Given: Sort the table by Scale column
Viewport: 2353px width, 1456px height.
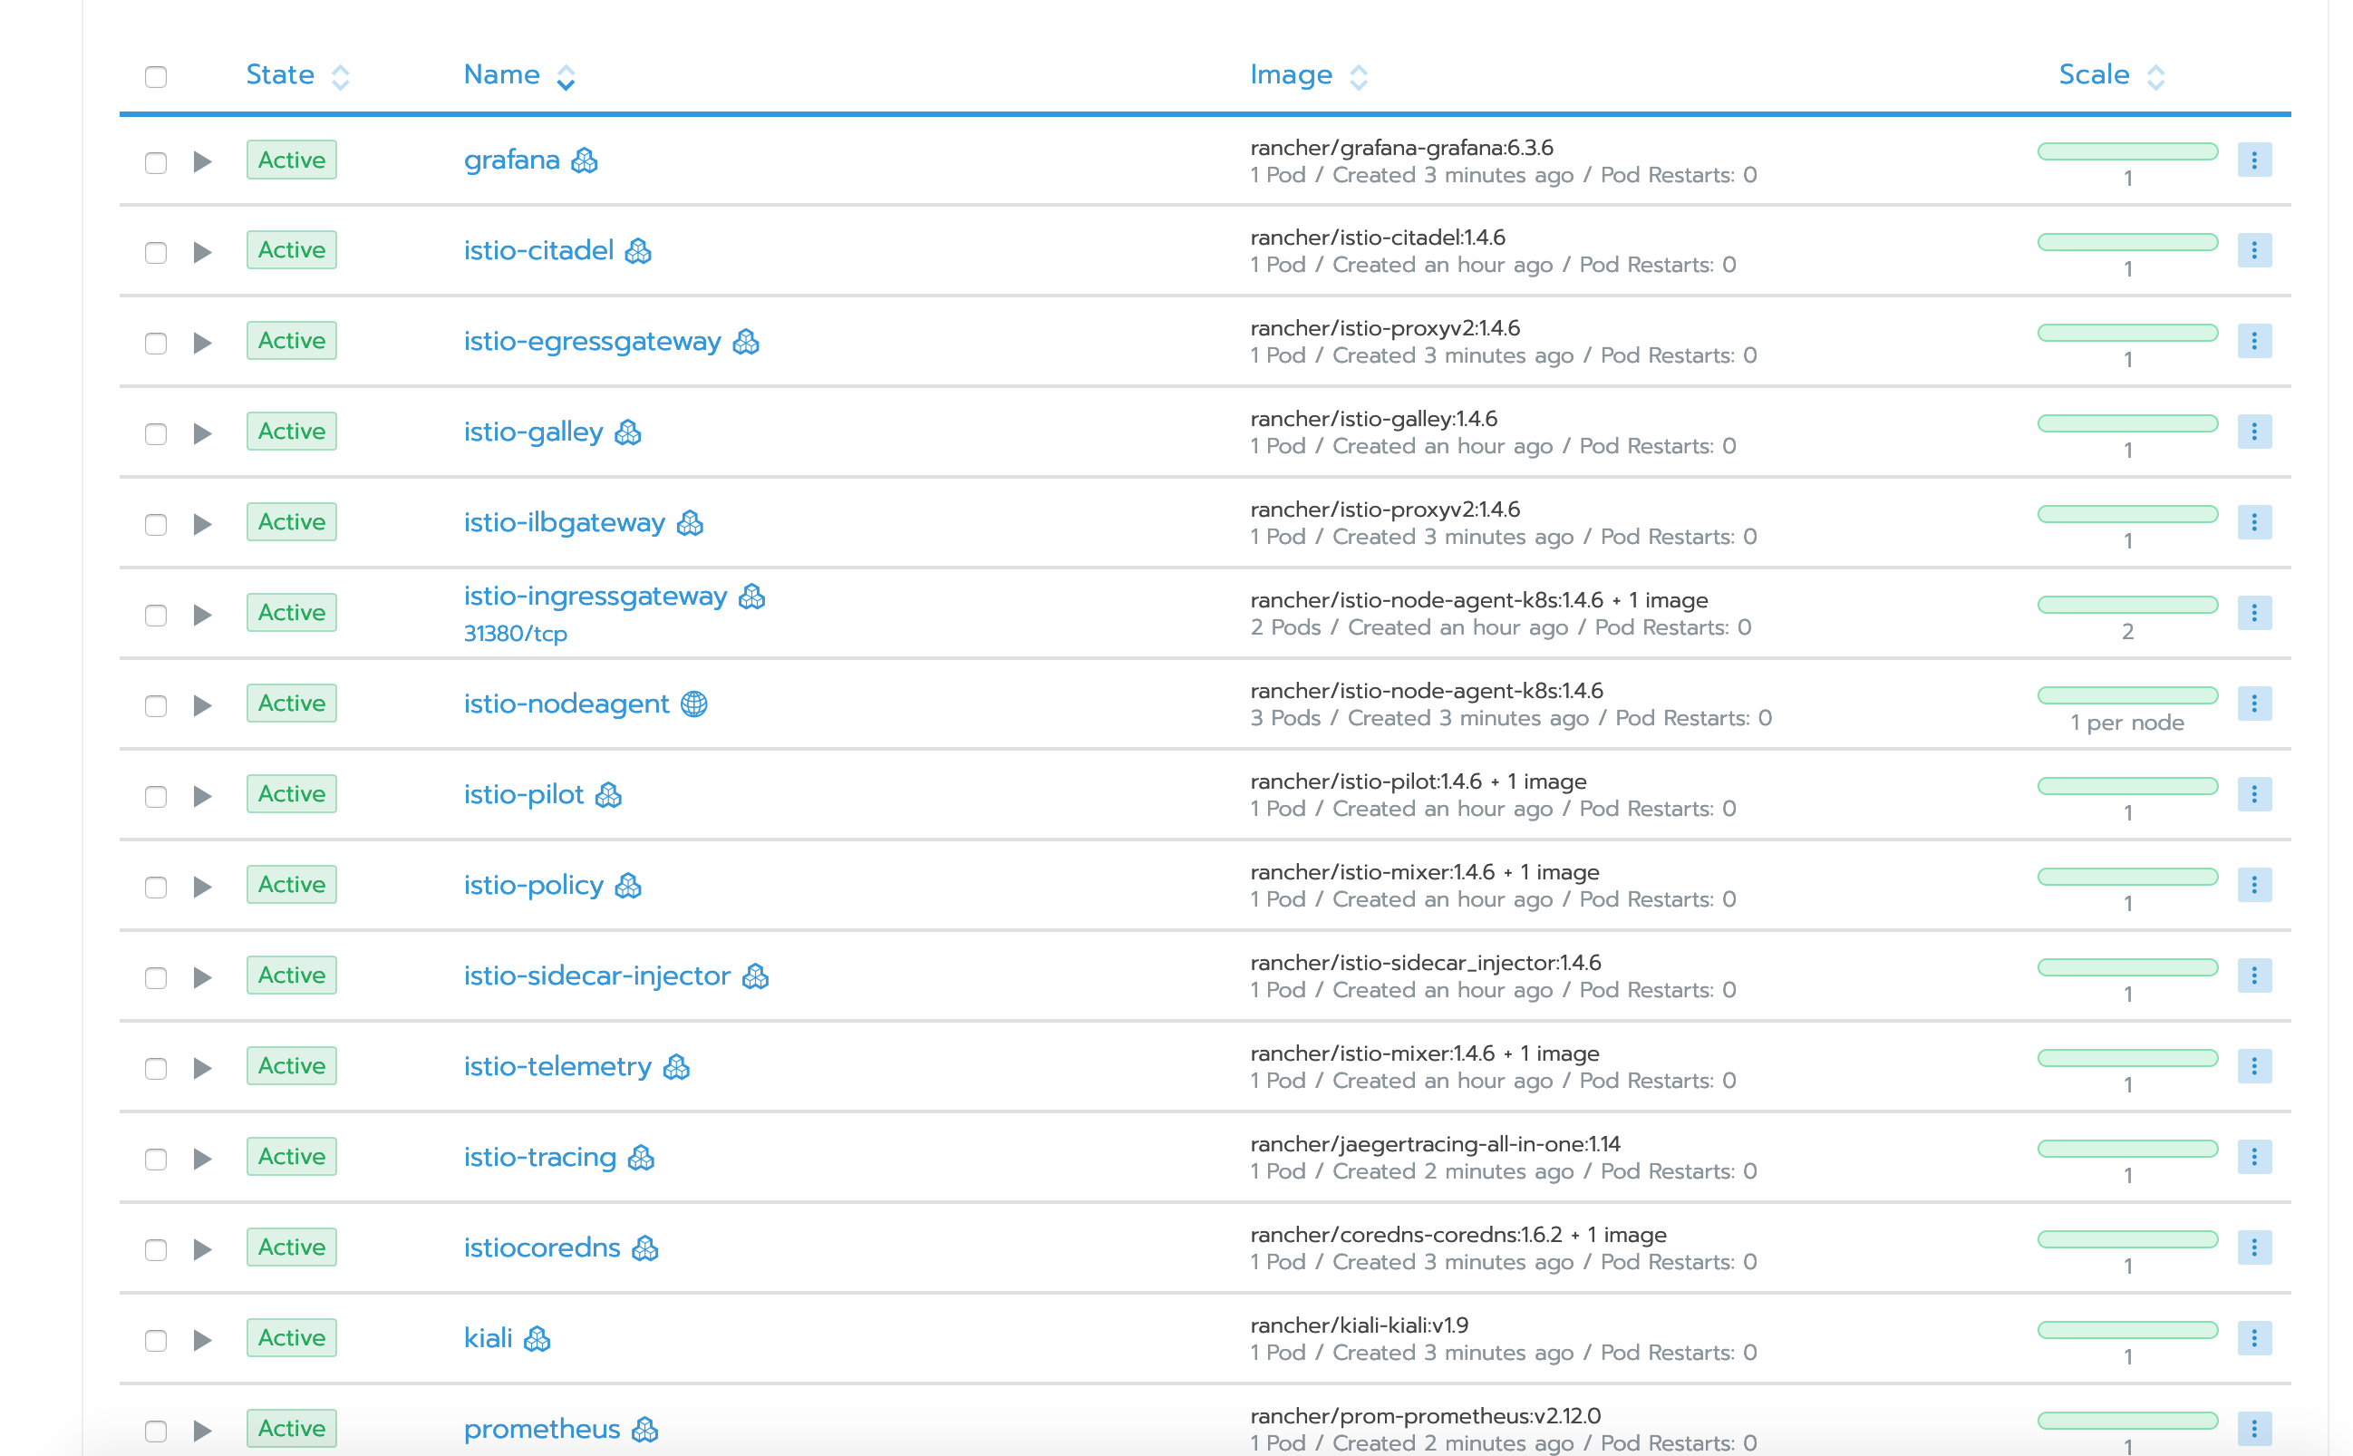Looking at the screenshot, I should pyautogui.click(x=2094, y=74).
